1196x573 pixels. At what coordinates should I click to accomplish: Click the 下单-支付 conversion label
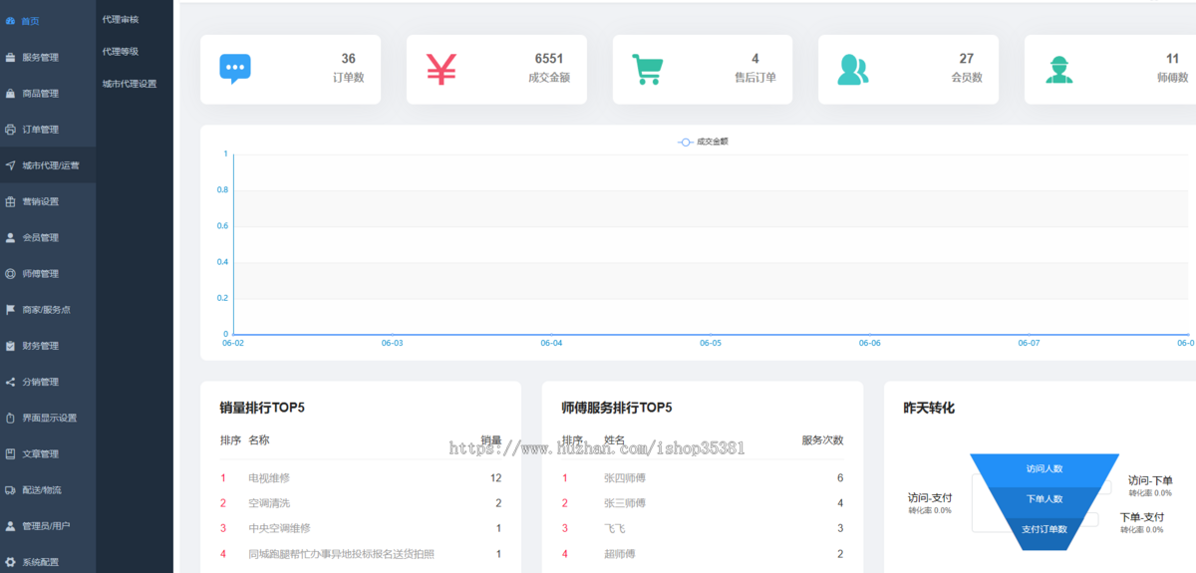point(1142,517)
